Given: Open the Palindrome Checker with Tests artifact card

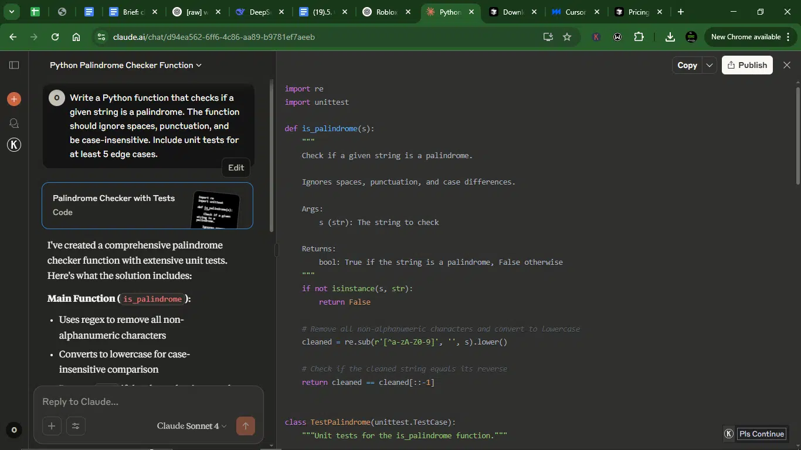Looking at the screenshot, I should coord(147,206).
